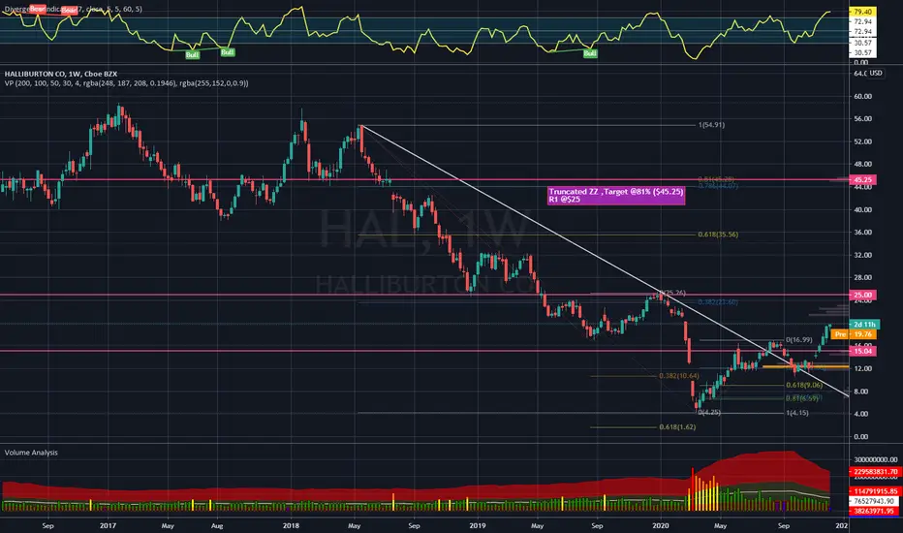The width and height of the screenshot is (903, 533).
Task: Click the 60.00 tick on the price axis
Action: [x=862, y=96]
